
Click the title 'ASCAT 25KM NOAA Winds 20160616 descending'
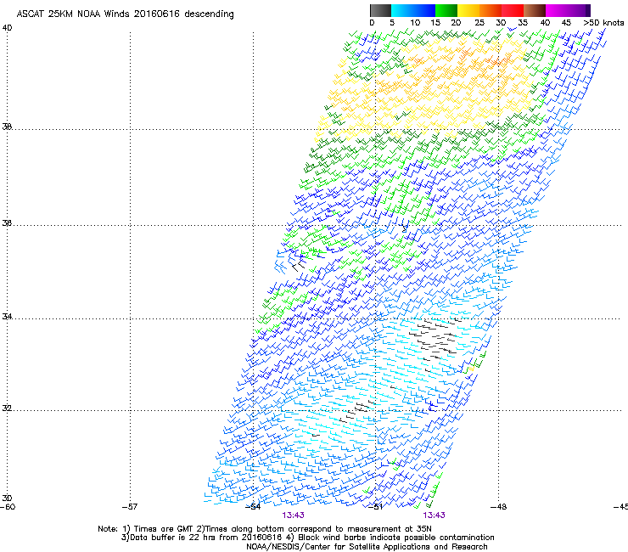tap(126, 14)
